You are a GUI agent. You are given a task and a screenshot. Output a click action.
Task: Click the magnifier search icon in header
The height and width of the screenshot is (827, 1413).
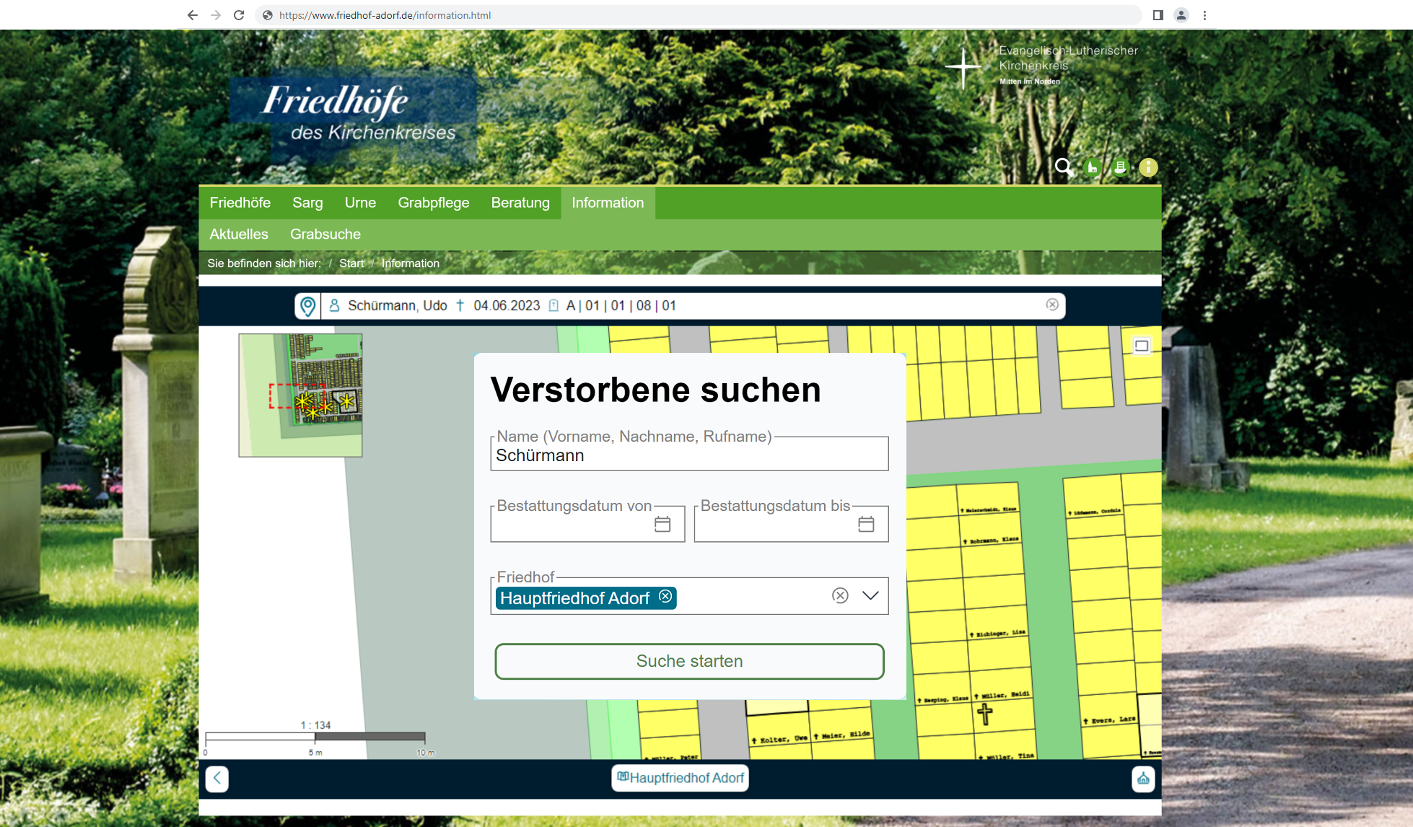[1064, 167]
